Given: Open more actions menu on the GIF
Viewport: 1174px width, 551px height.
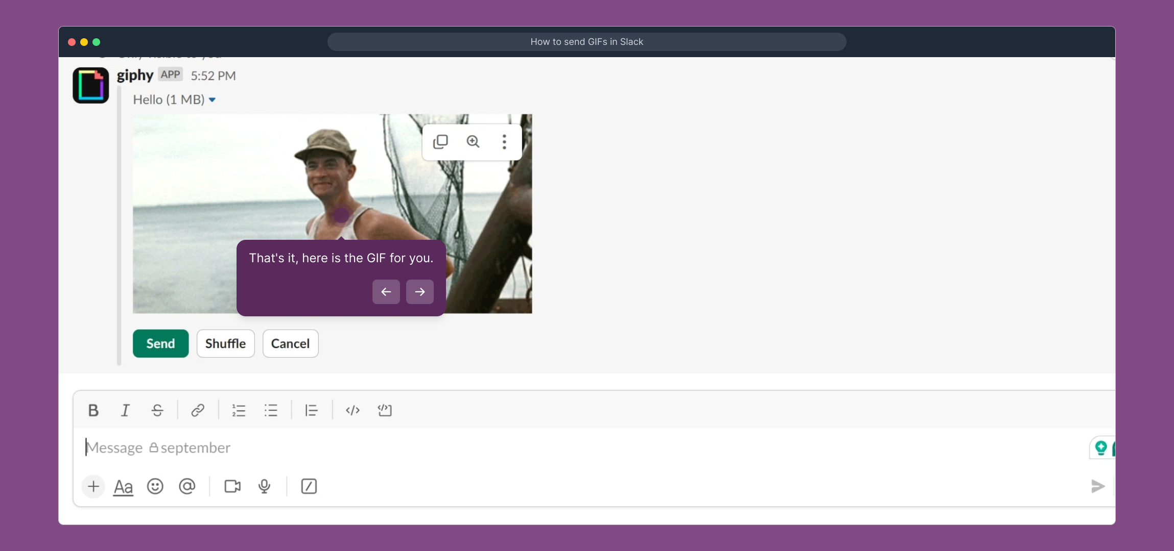Looking at the screenshot, I should [x=504, y=142].
